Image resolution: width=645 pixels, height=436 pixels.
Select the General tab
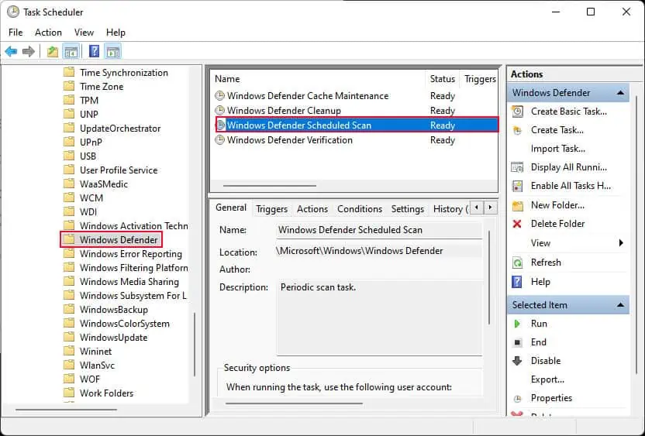tap(231, 208)
